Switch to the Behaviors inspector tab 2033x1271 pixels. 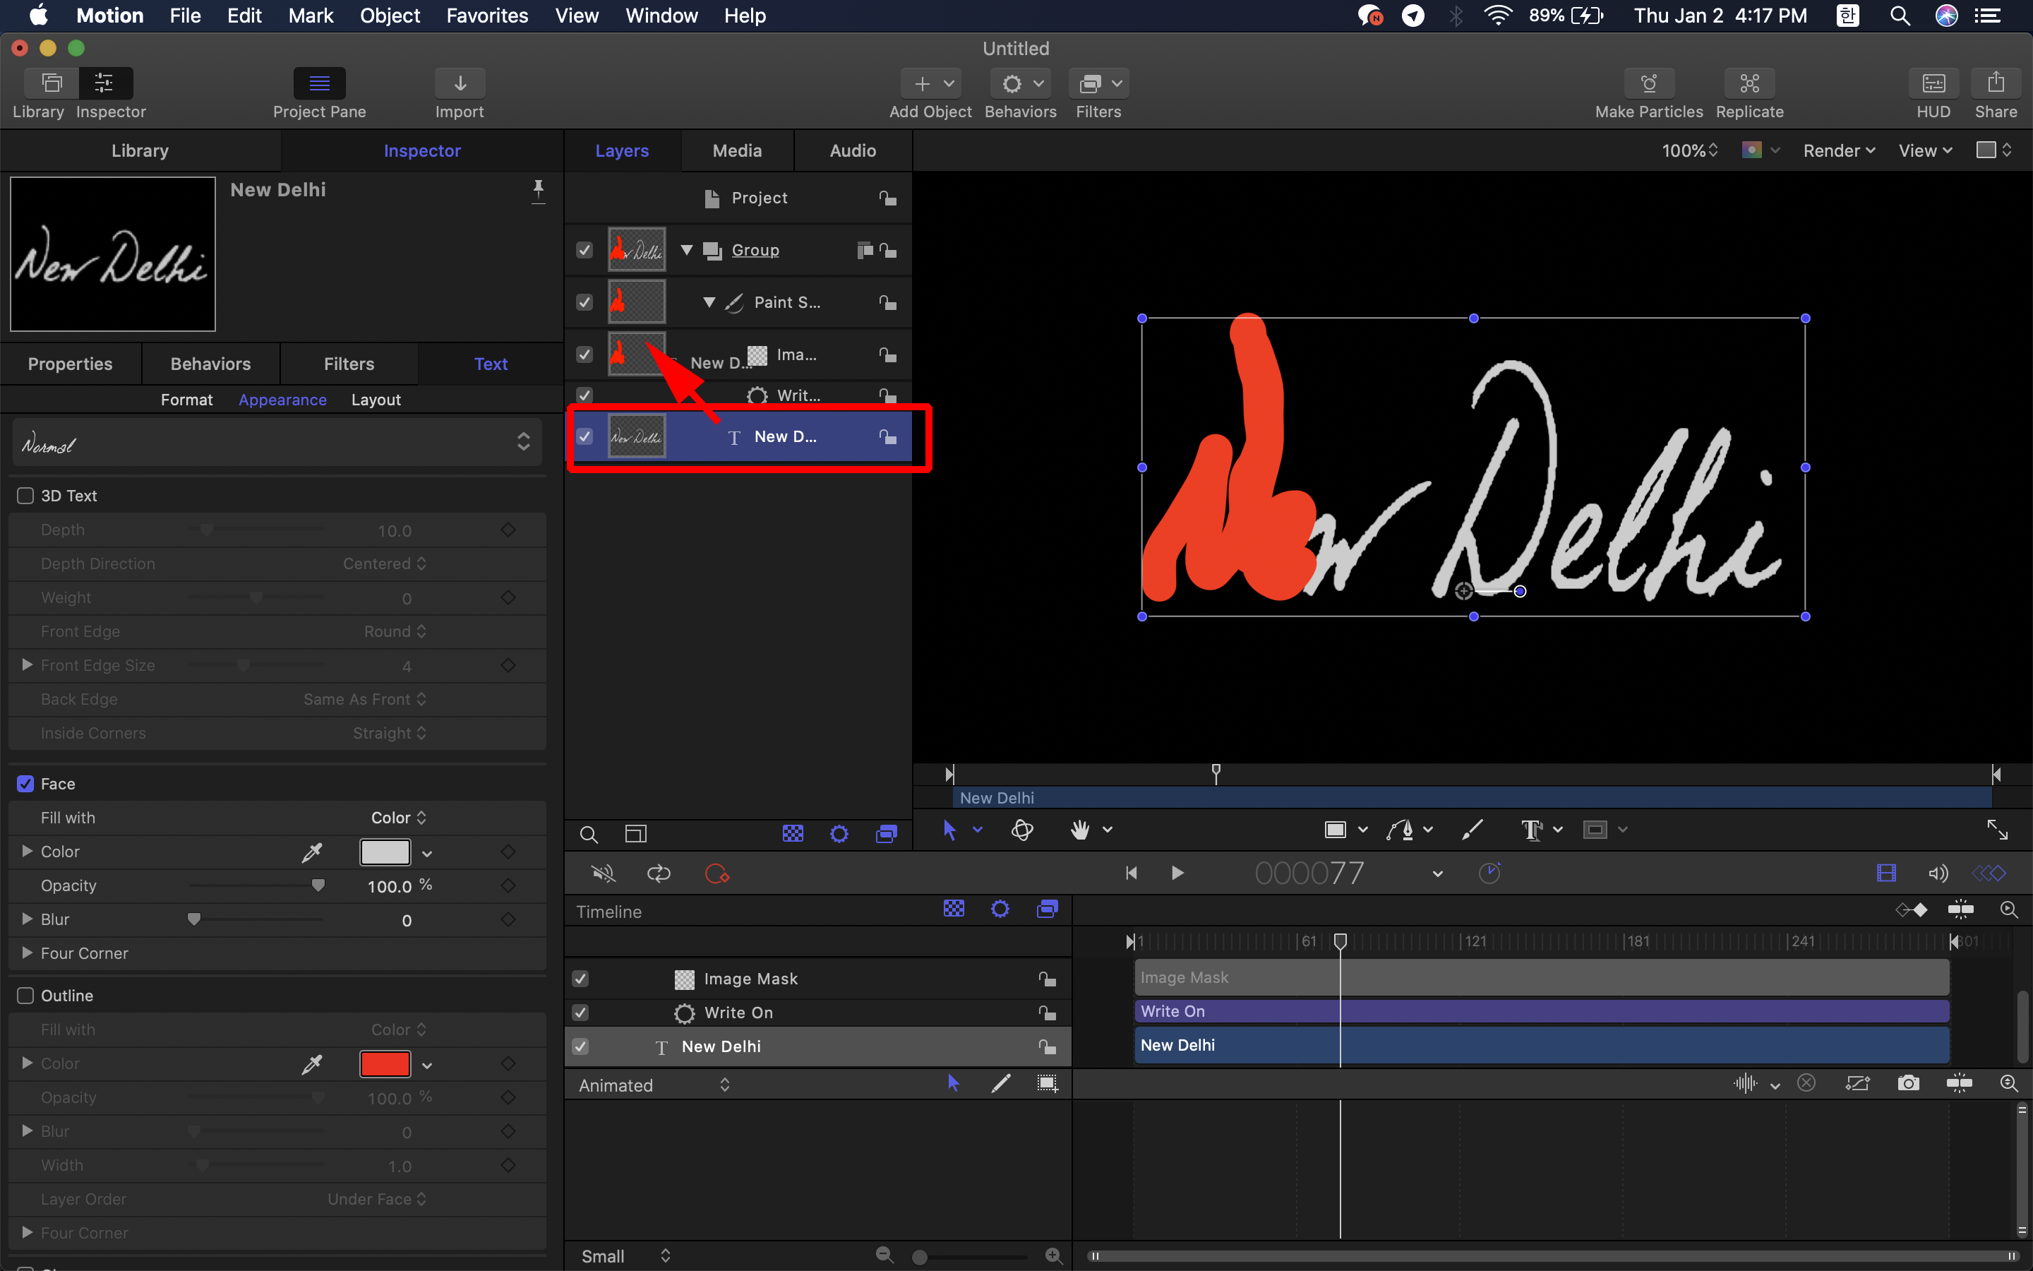point(210,364)
